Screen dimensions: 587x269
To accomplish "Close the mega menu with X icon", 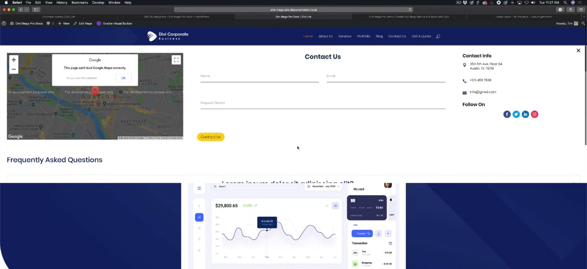I will pos(578,50).
